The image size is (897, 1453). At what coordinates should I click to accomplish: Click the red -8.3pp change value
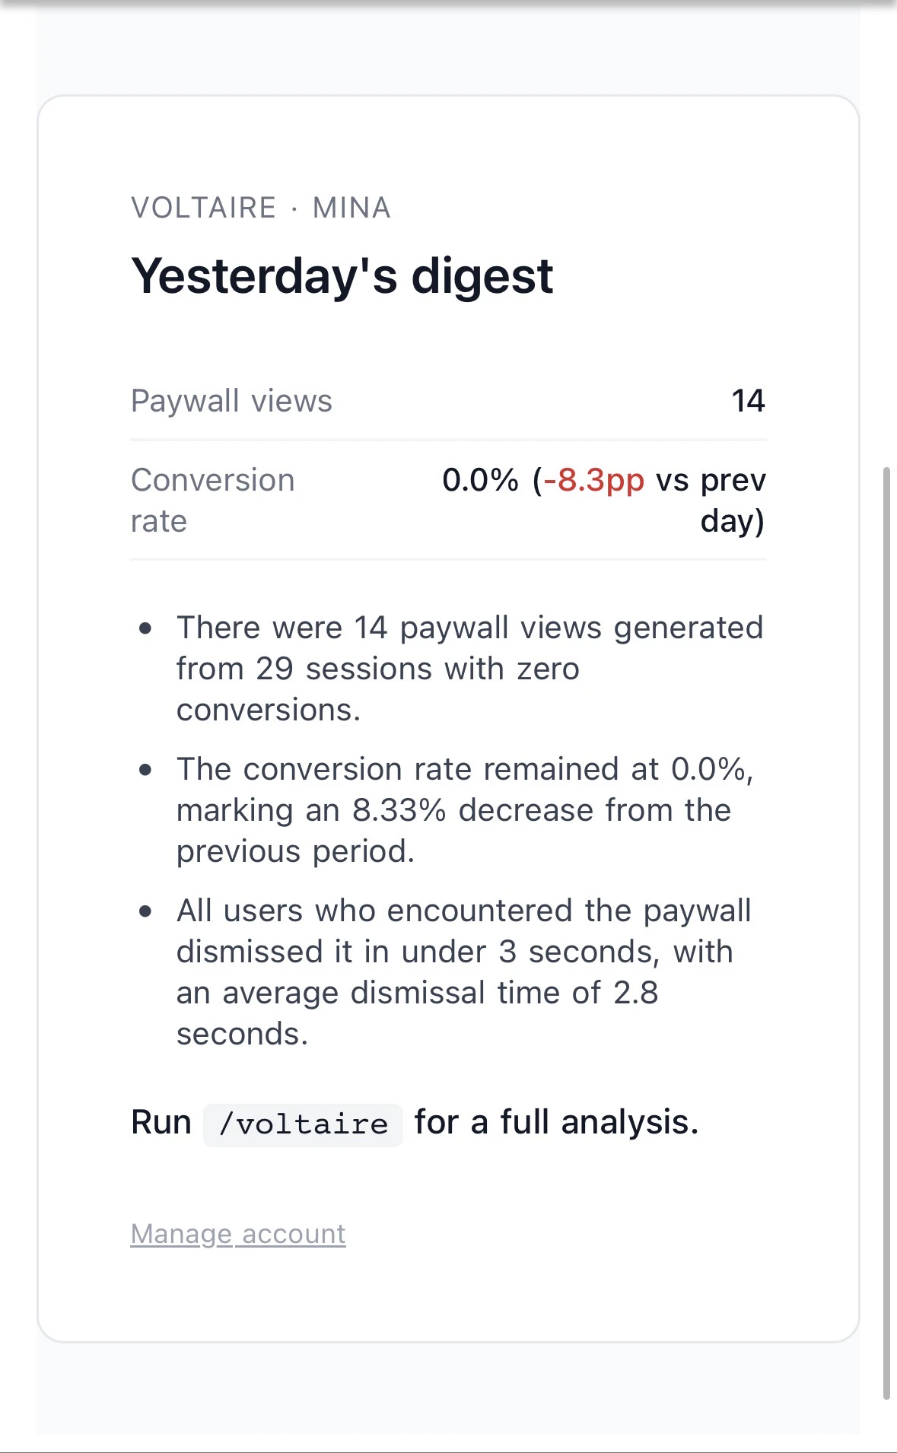click(594, 480)
